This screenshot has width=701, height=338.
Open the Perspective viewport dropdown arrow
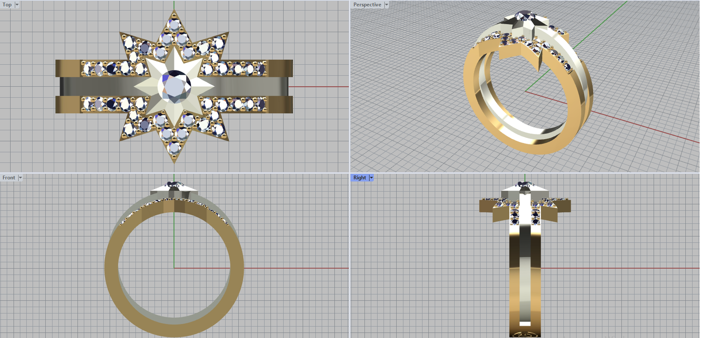pos(386,5)
